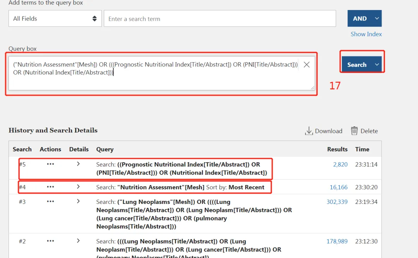Select search number #5
The height and width of the screenshot is (258, 418).
tap(22, 165)
